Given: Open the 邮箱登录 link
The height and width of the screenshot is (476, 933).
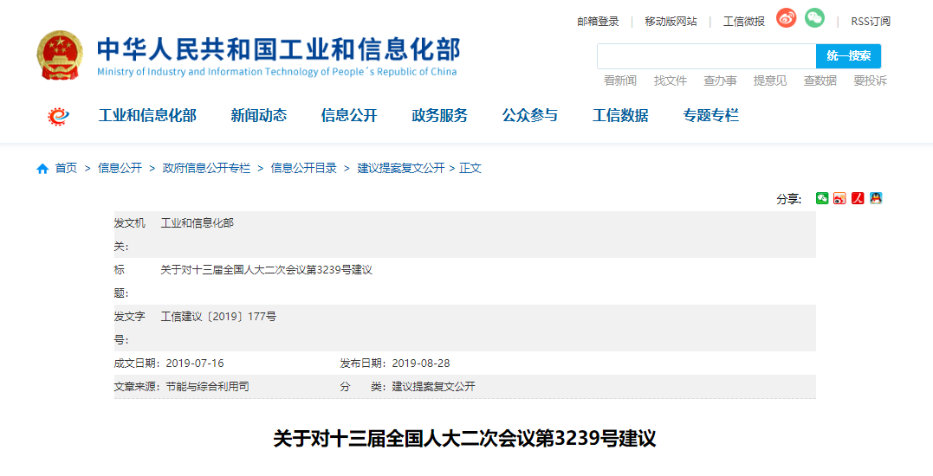Looking at the screenshot, I should [598, 22].
